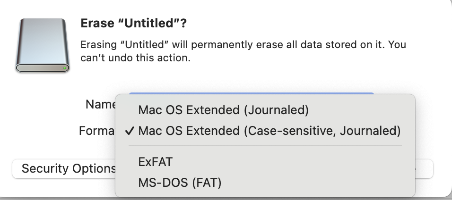The width and height of the screenshot is (452, 200).
Task: Click the external drive icon
Action: [x=43, y=45]
